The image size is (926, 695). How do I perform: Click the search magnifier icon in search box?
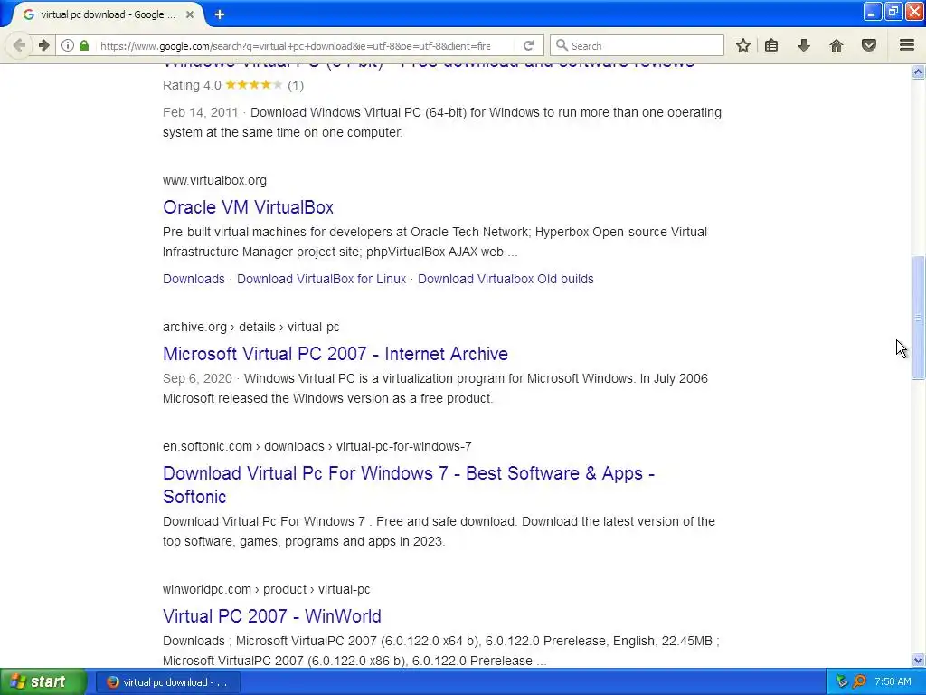point(562,45)
